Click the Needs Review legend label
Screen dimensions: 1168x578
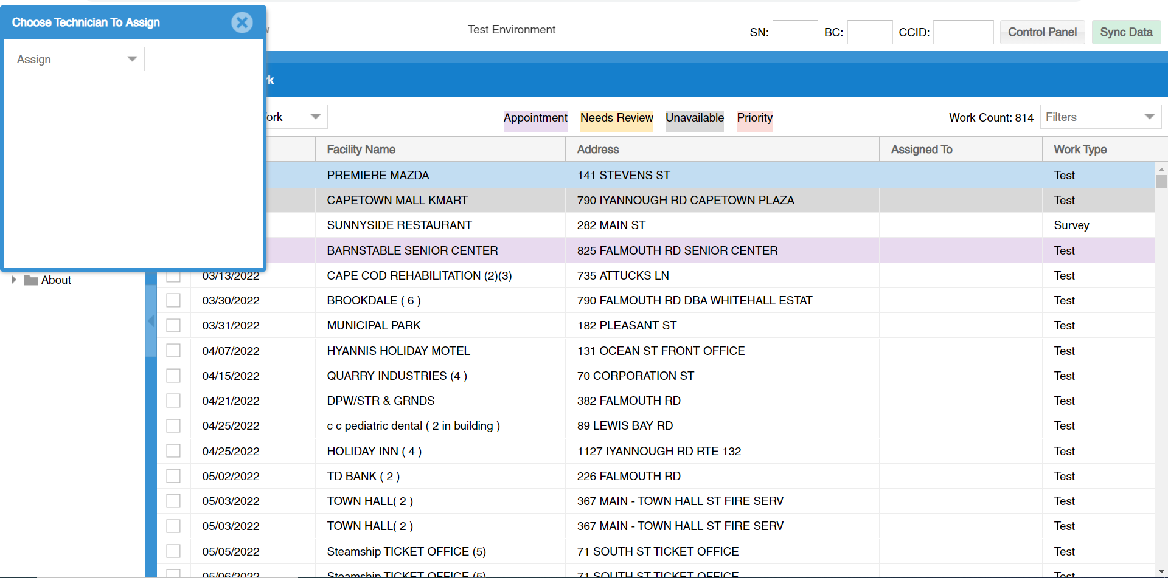(616, 118)
